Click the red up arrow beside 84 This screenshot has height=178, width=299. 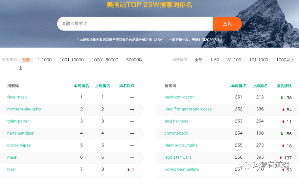(x=283, y=110)
